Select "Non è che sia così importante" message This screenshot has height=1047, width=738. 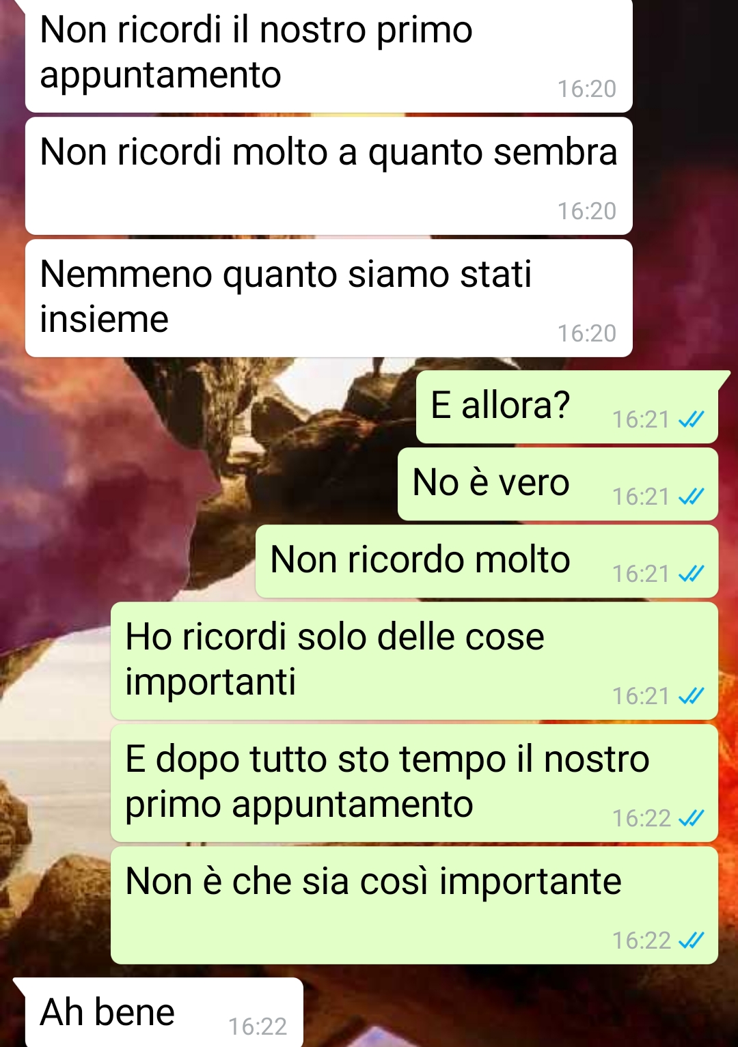coord(414,906)
